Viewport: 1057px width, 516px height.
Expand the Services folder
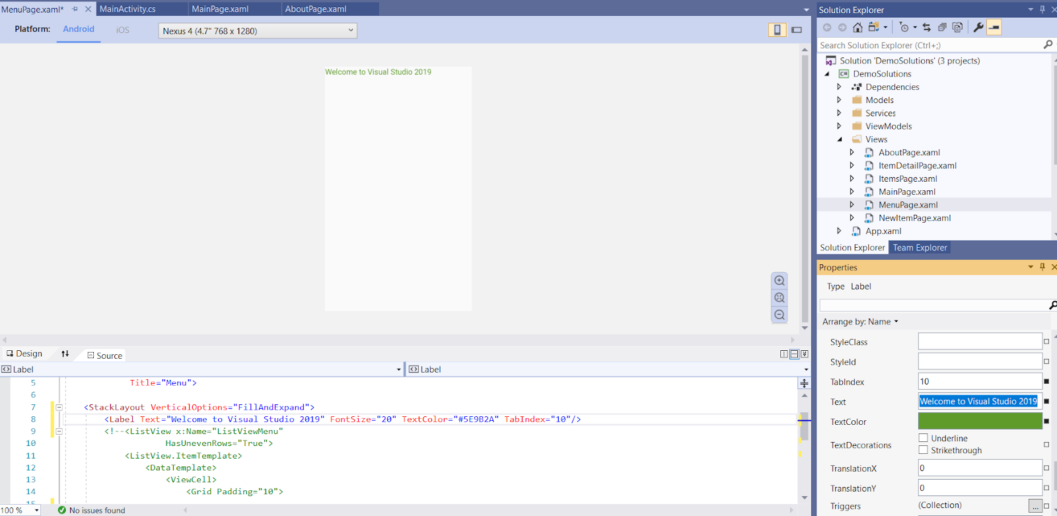pos(839,113)
